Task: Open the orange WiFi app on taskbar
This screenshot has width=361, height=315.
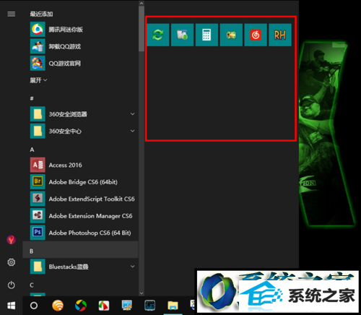Action: 58,306
